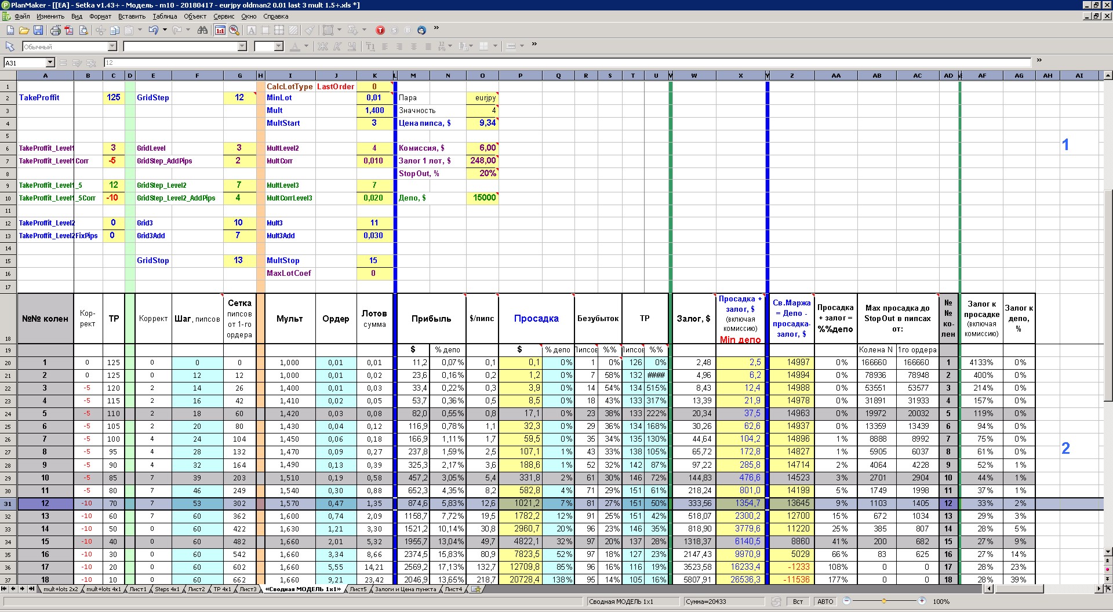Click the zoom out minus button

(846, 601)
